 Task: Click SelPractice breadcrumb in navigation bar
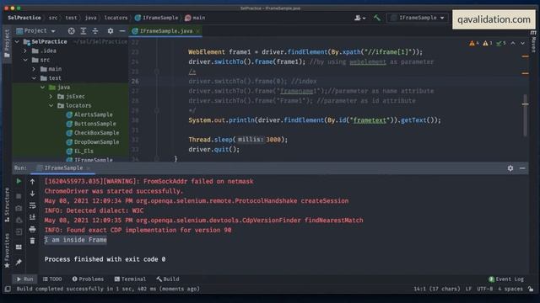[x=24, y=18]
